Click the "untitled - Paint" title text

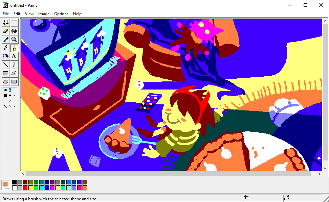coord(23,5)
